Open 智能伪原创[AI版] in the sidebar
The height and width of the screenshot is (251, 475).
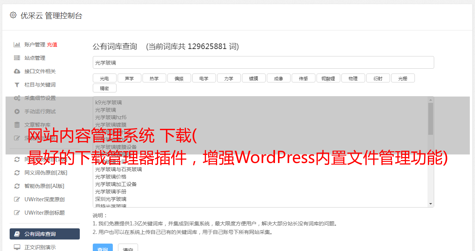45,186
